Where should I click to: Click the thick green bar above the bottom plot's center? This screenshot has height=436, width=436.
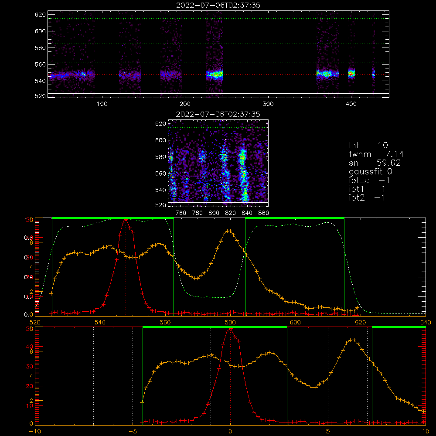215,327
